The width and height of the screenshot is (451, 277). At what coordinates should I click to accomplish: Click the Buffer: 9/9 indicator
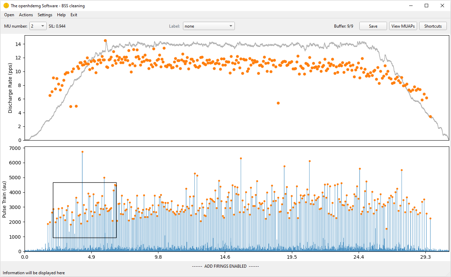pos(343,26)
